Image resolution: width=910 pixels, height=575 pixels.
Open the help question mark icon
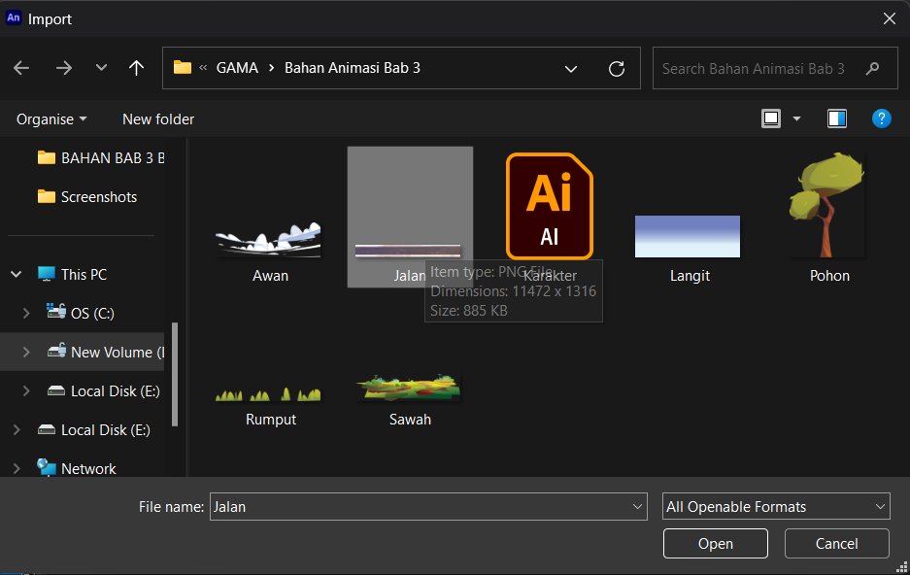pos(881,118)
